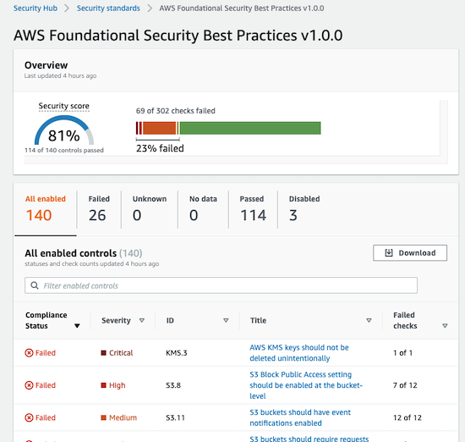
Task: Click '114 of 140 controls passed' text
Action: click(x=64, y=151)
